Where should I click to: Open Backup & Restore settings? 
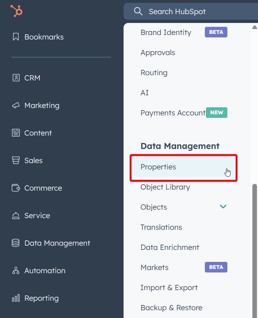tap(171, 308)
